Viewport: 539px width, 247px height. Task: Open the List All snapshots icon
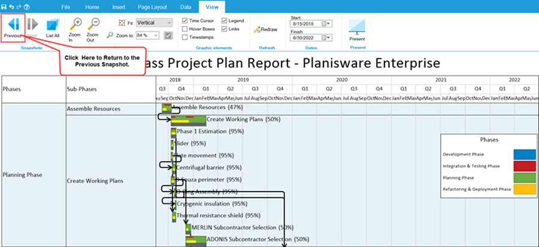tap(53, 28)
